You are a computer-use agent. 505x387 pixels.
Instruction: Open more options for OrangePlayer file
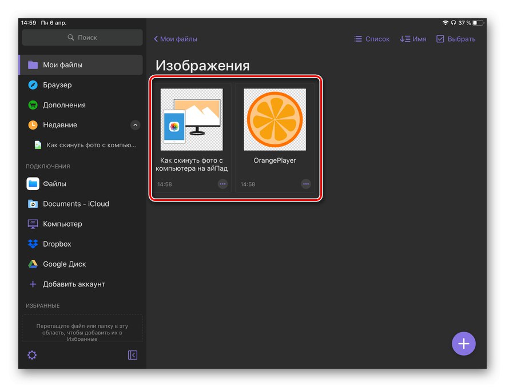point(306,184)
